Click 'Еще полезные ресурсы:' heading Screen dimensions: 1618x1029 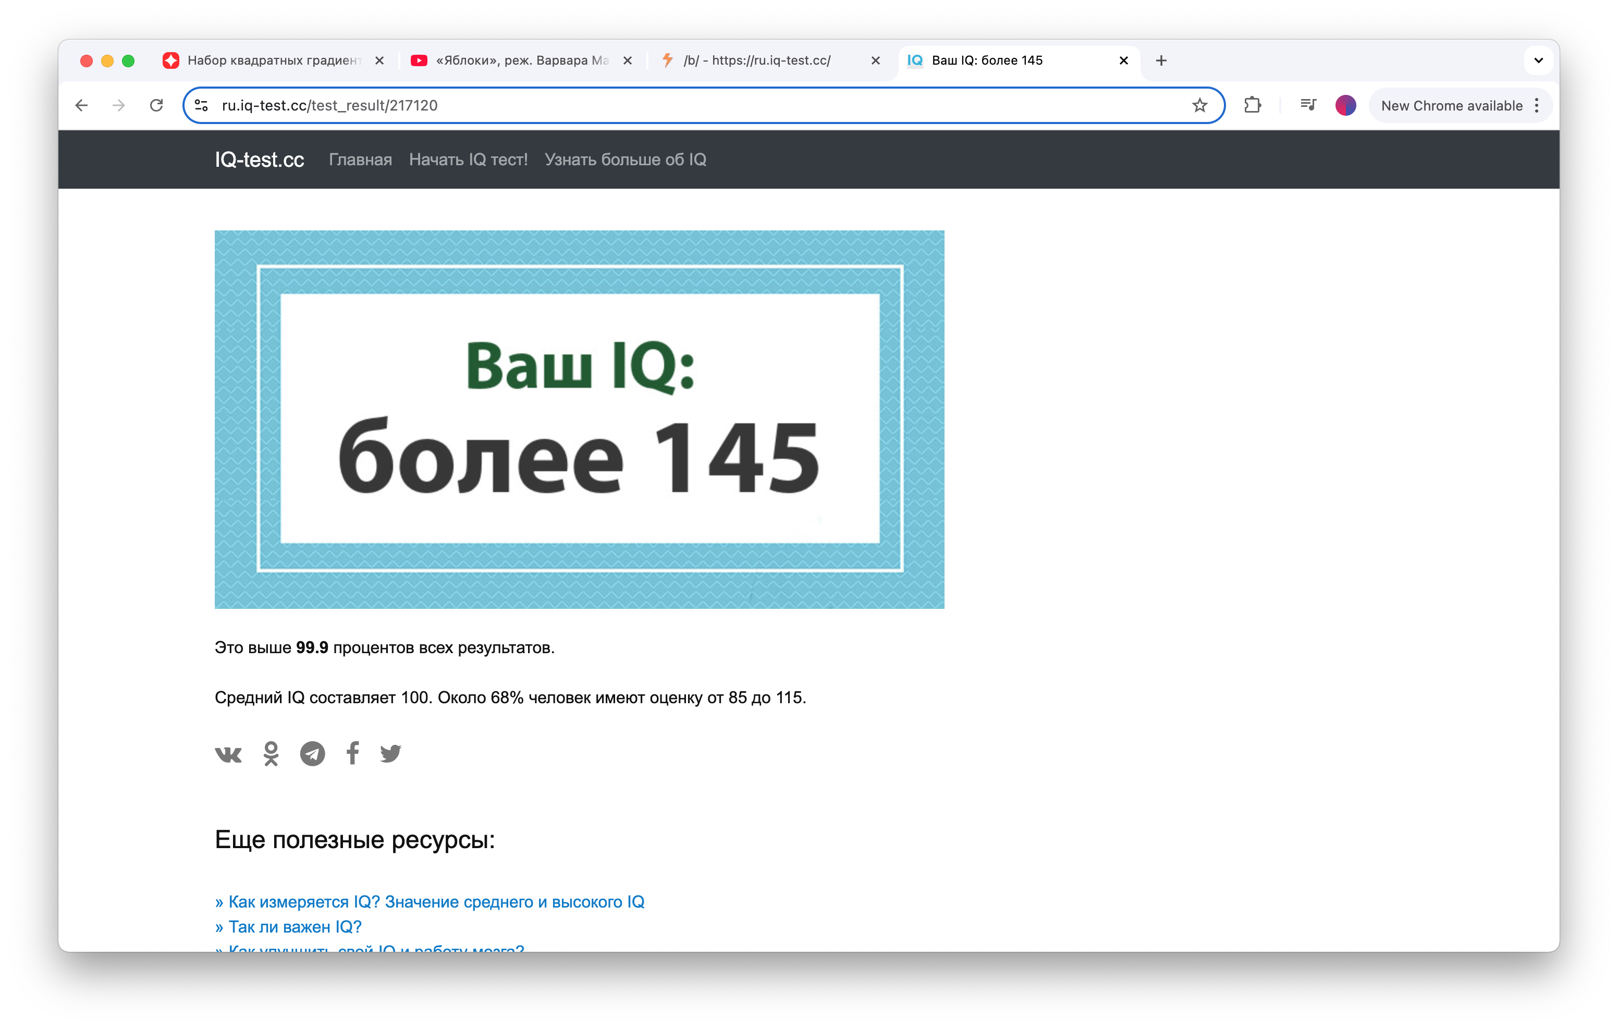(x=355, y=840)
